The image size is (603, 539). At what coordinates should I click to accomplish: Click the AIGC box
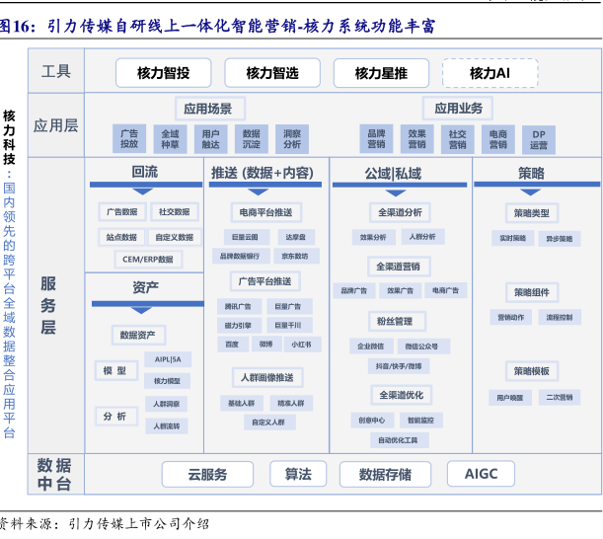click(x=482, y=475)
